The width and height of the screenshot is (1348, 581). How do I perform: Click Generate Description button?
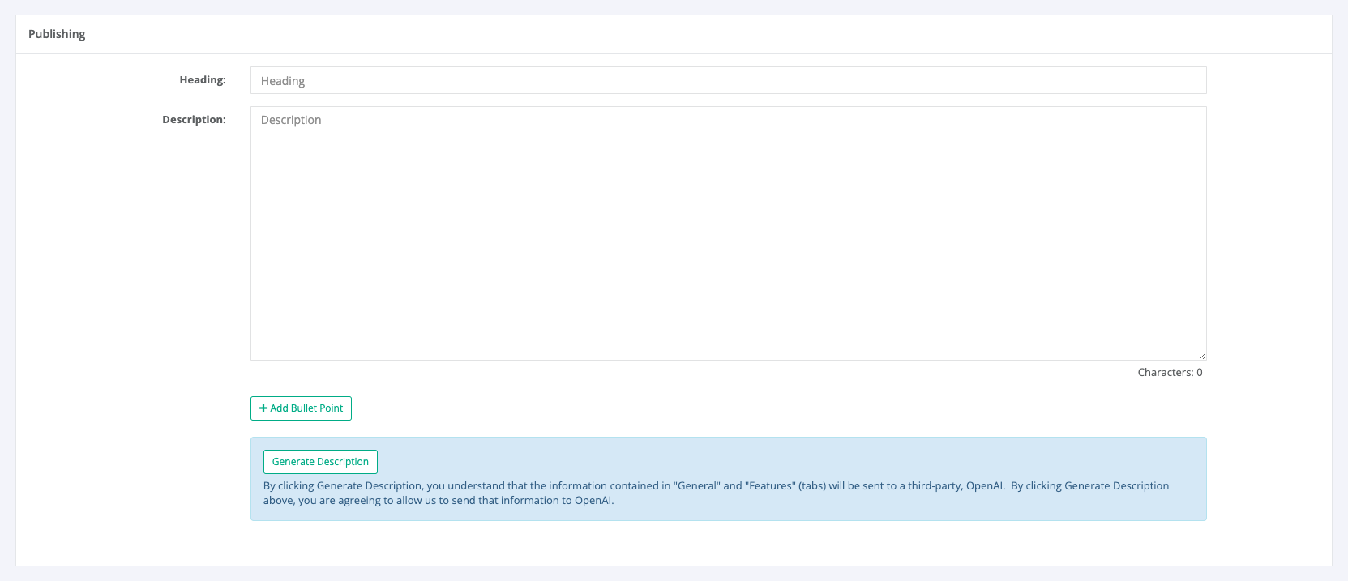pos(320,462)
